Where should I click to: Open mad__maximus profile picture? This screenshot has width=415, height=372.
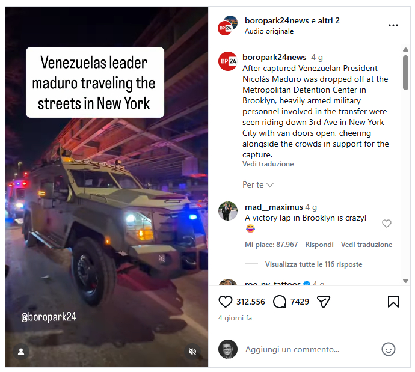click(228, 211)
